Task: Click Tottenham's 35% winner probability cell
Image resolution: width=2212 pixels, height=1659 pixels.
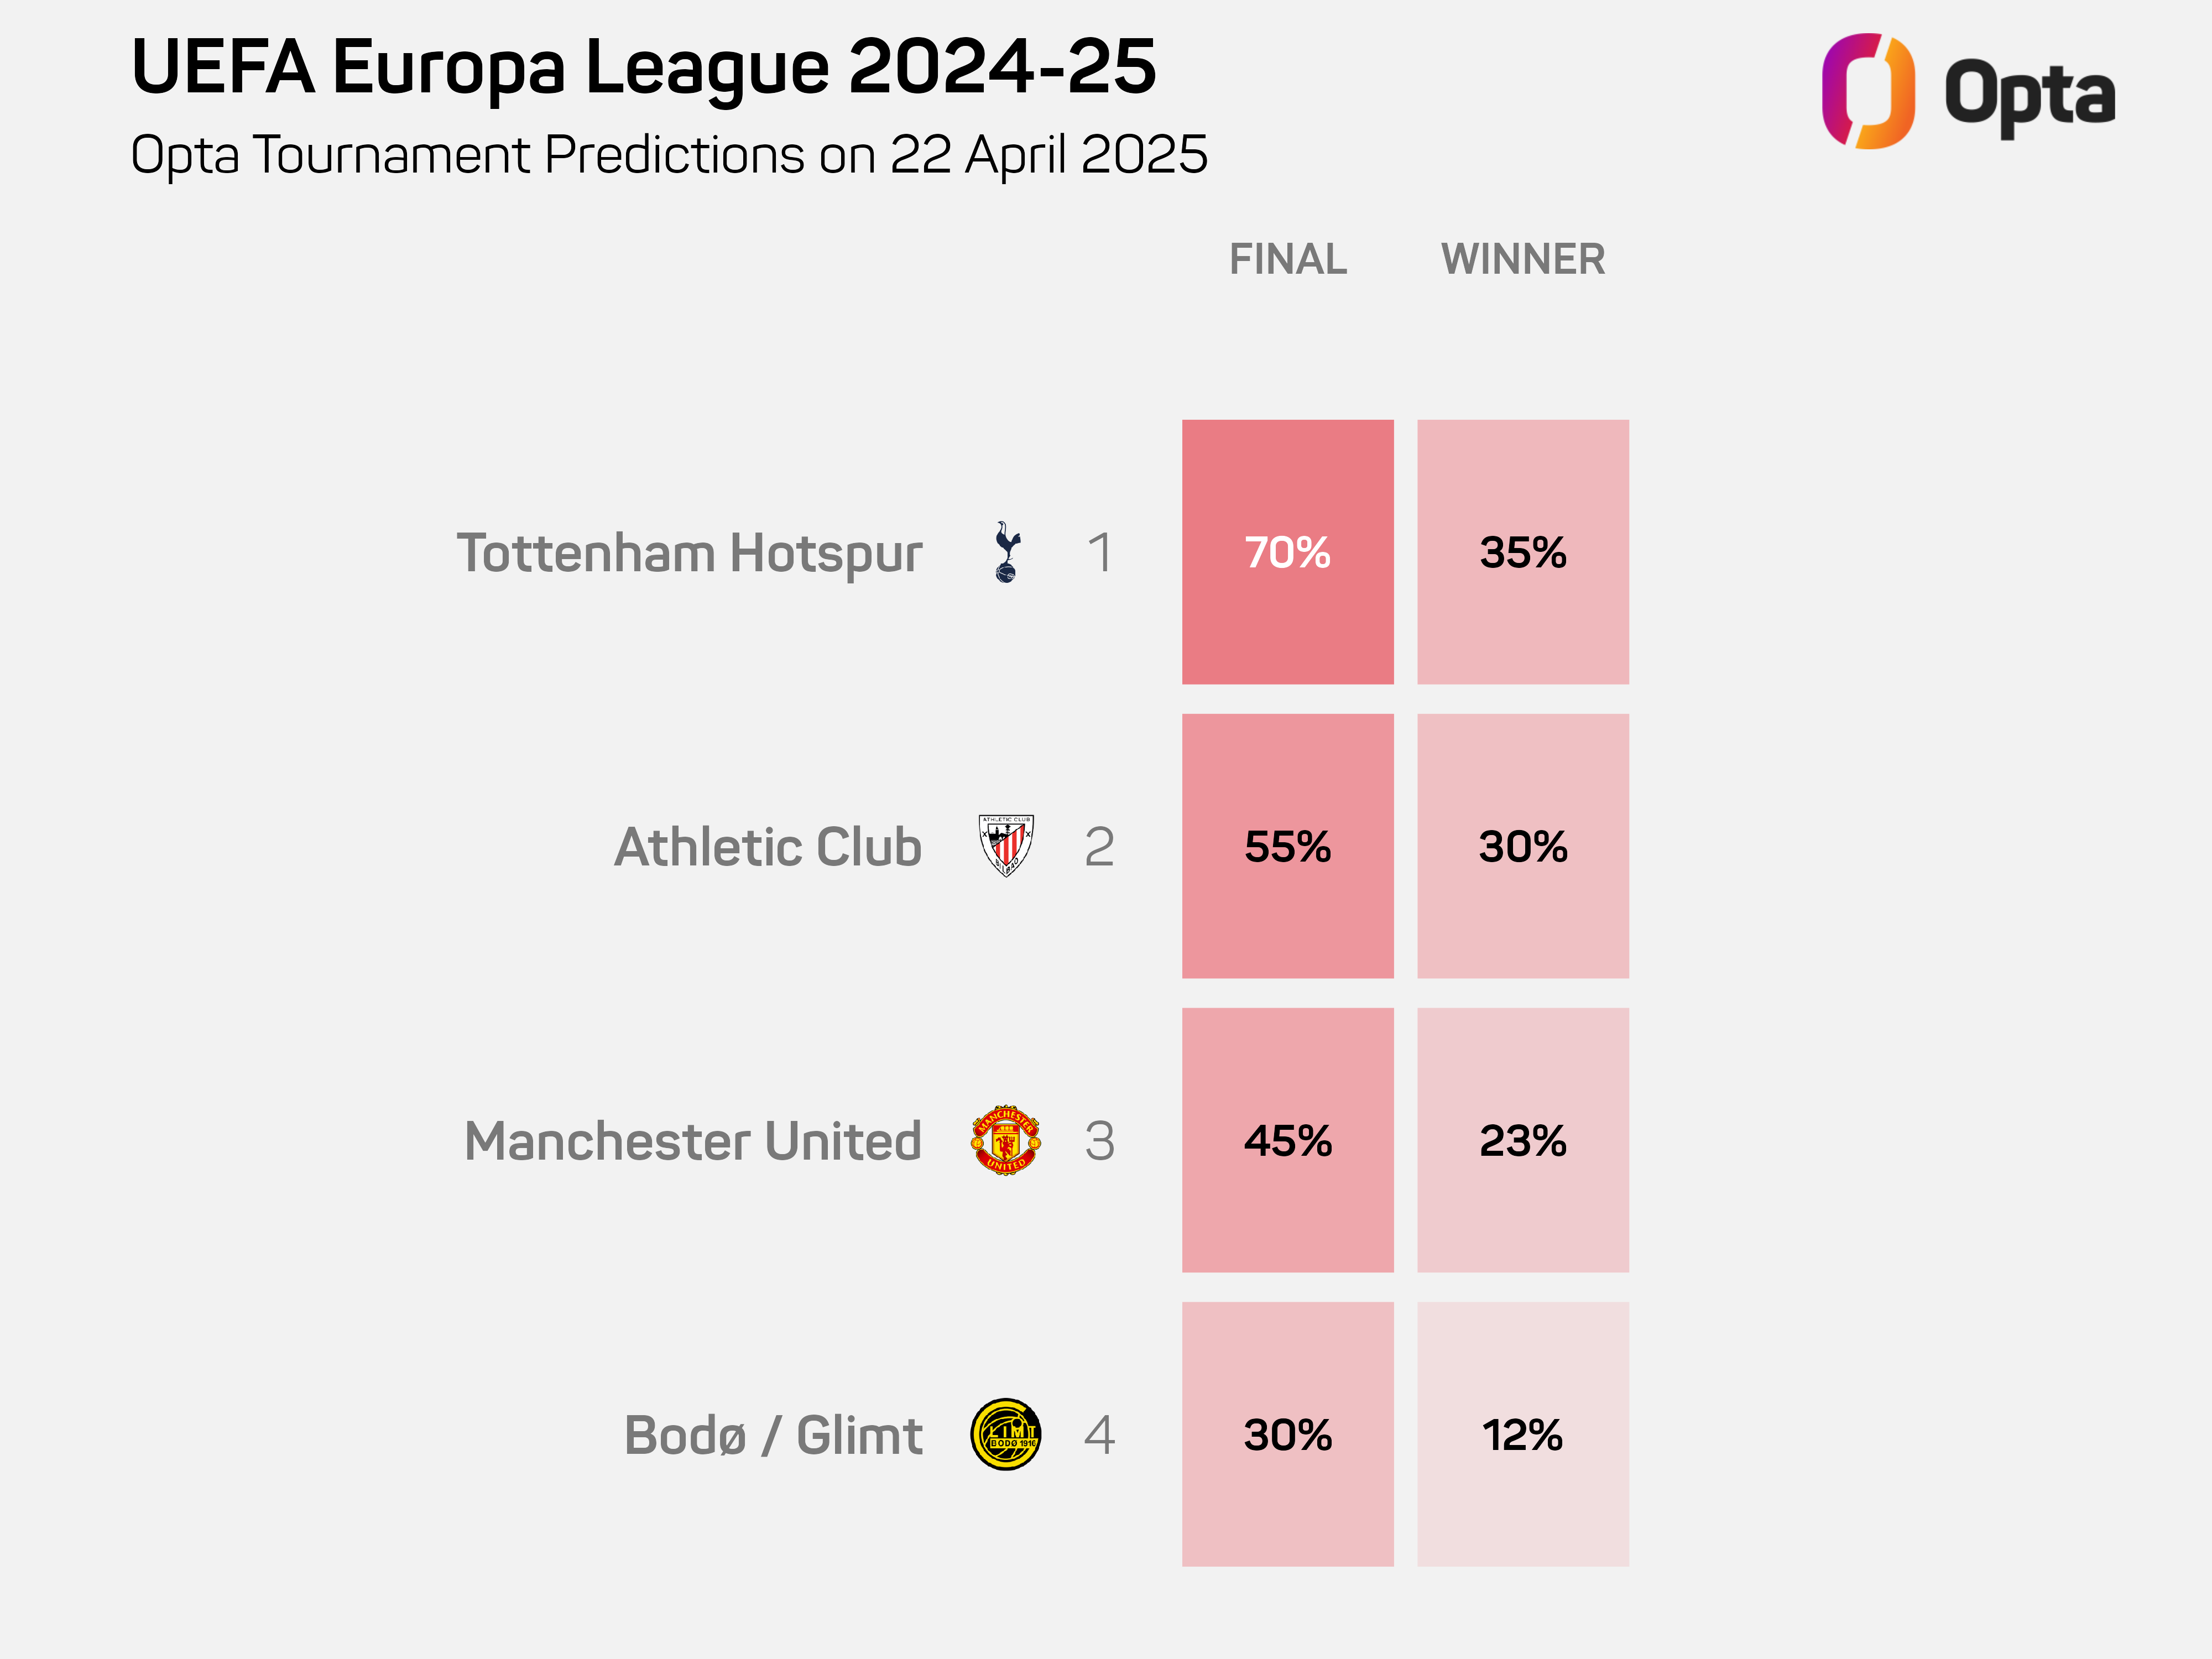Action: [x=1522, y=552]
